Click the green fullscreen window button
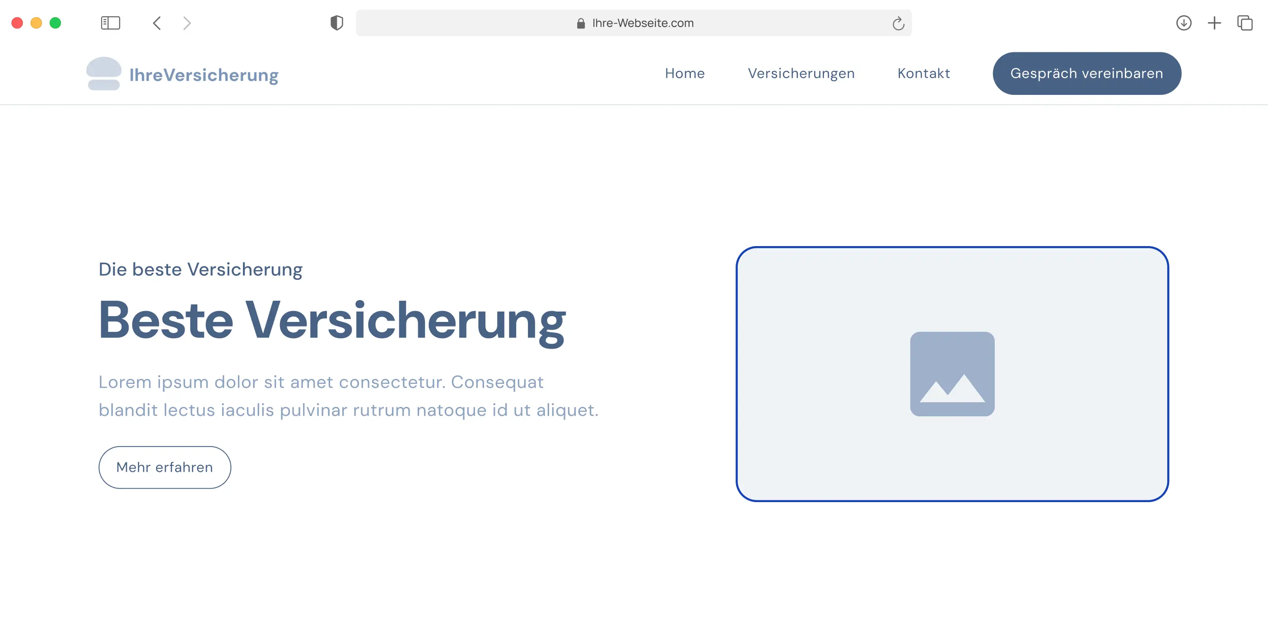The image size is (1268, 643). point(56,23)
